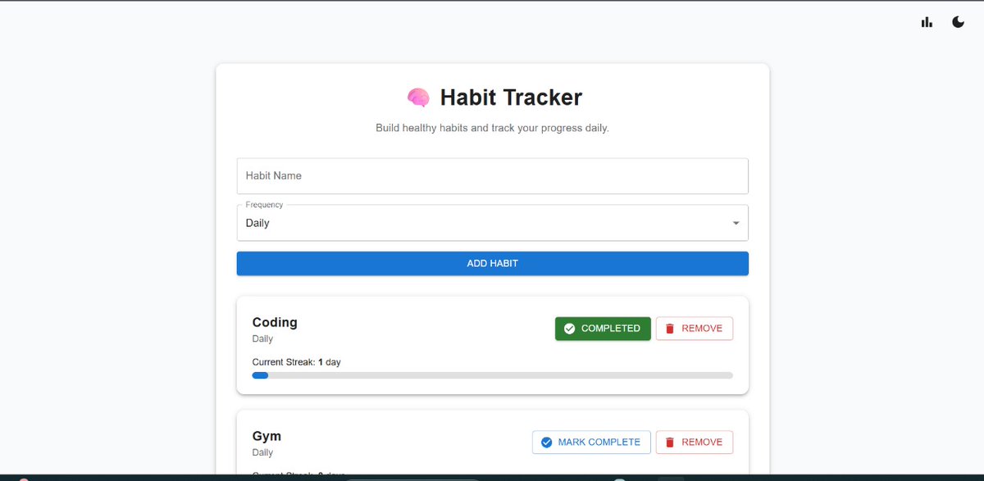
Task: Remove the Gym habit
Action: coord(694,442)
